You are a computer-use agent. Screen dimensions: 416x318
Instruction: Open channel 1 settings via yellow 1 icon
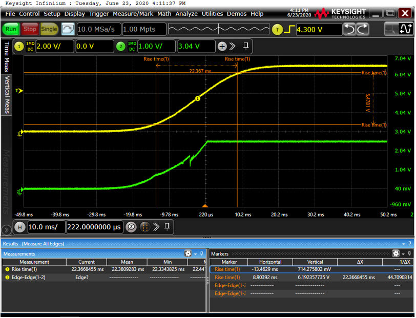(x=18, y=46)
